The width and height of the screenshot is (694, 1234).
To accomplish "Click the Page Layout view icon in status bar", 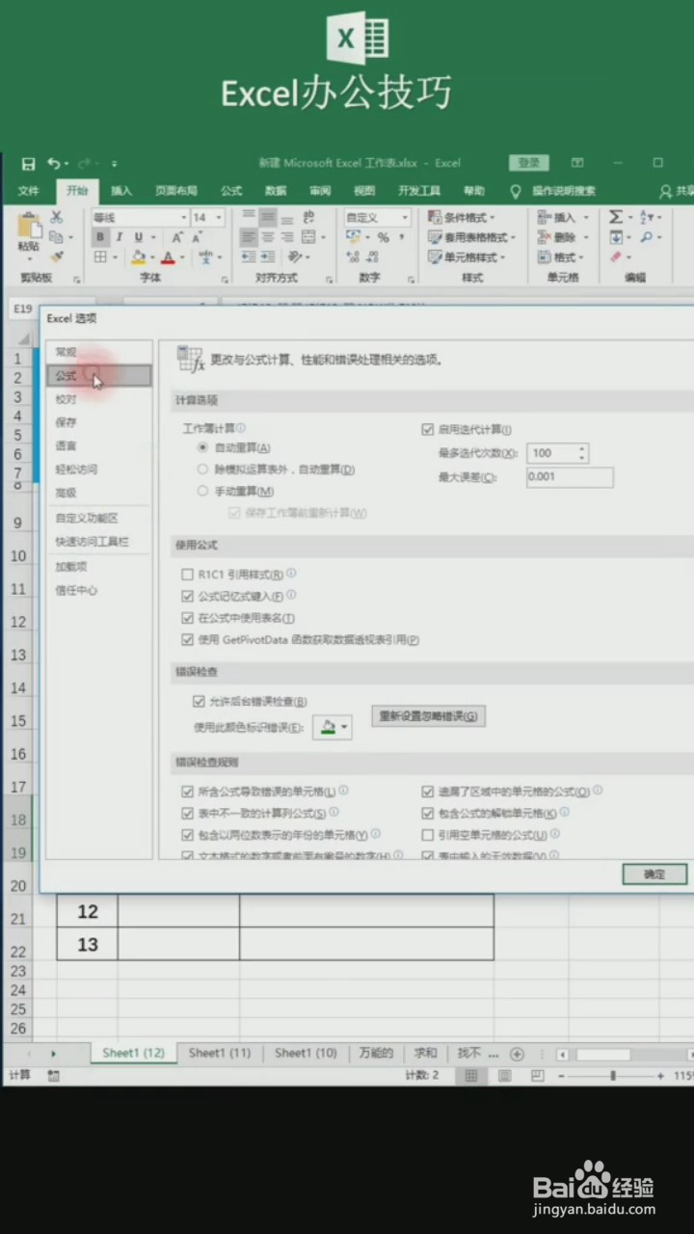I will (503, 1076).
